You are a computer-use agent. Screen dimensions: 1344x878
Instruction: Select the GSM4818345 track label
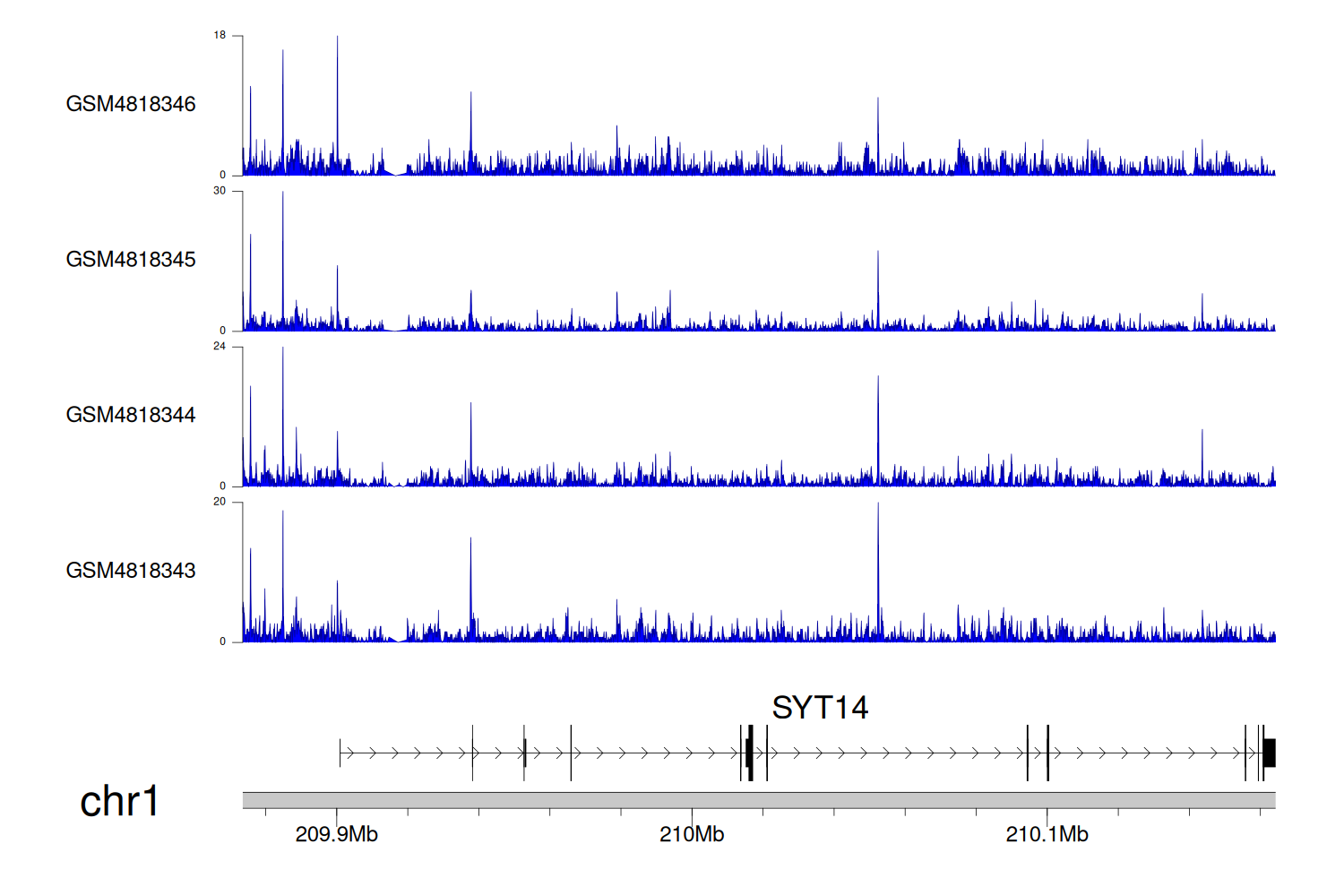pos(131,260)
